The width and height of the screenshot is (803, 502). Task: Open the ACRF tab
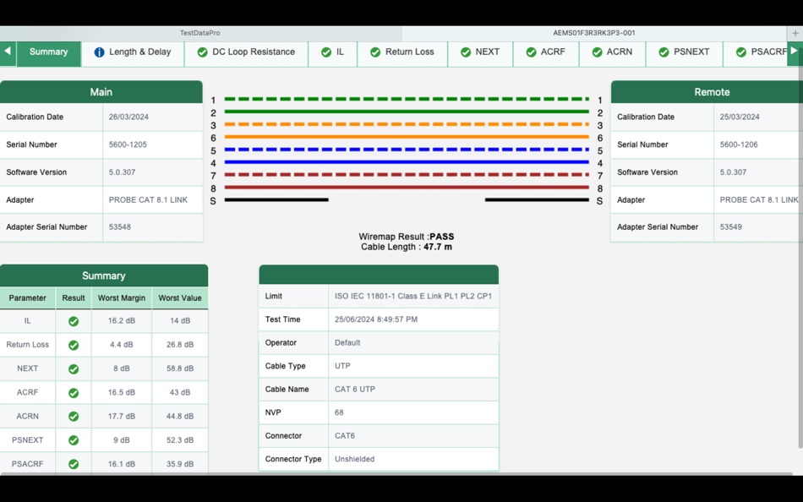546,53
